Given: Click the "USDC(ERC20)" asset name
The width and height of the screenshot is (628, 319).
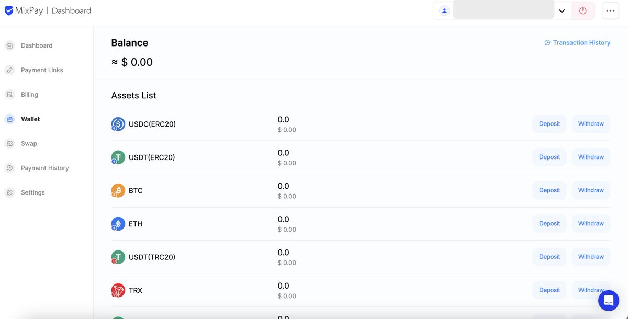Looking at the screenshot, I should pyautogui.click(x=152, y=124).
